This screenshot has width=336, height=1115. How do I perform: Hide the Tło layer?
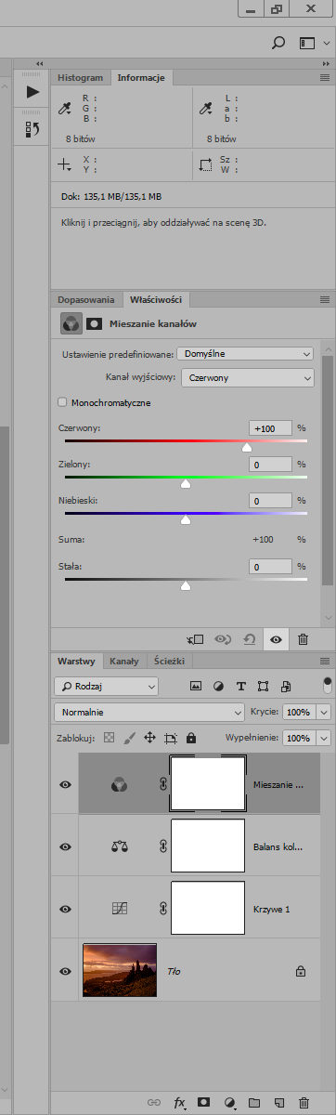pyautogui.click(x=65, y=971)
